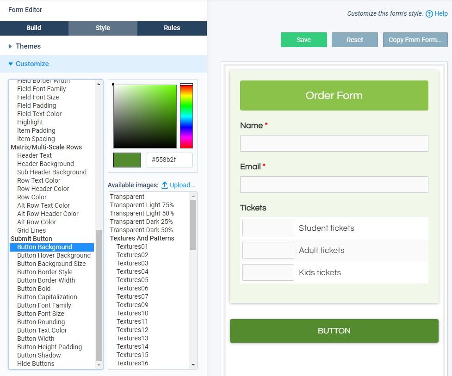Select Highlight property
Viewport: 452px width, 376px height.
[x=30, y=123]
